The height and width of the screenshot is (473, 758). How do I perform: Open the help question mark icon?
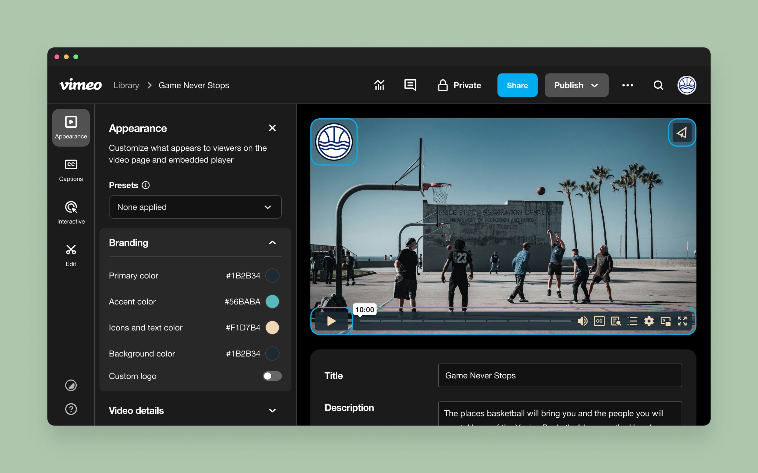[x=71, y=409]
